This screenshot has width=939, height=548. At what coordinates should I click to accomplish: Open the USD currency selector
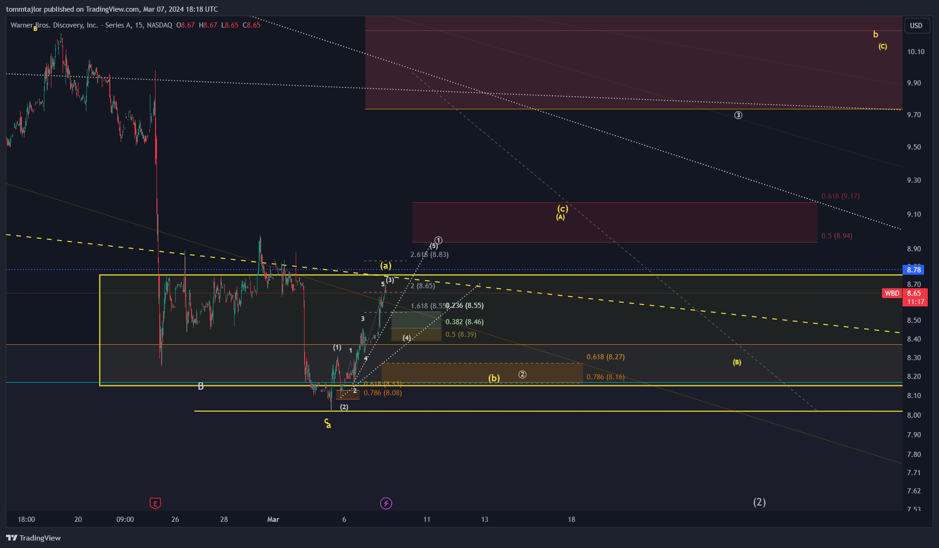tap(916, 26)
